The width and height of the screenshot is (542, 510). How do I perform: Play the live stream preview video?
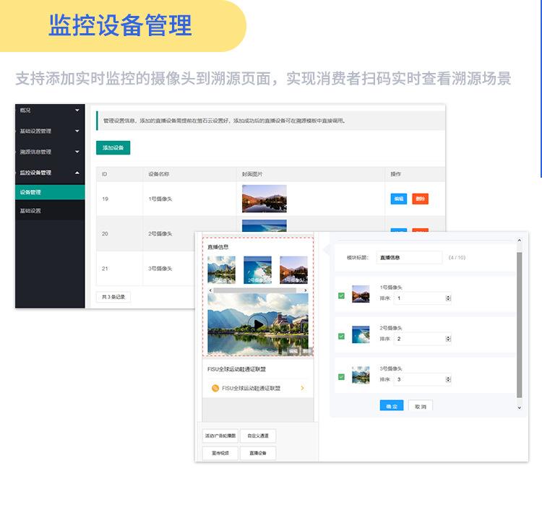pyautogui.click(x=257, y=324)
